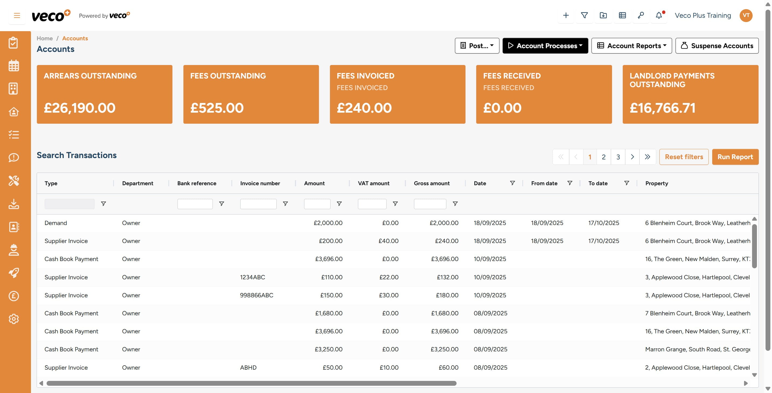Screen dimensions: 772x393
Task: Click the notification bell icon
Action: [659, 16]
